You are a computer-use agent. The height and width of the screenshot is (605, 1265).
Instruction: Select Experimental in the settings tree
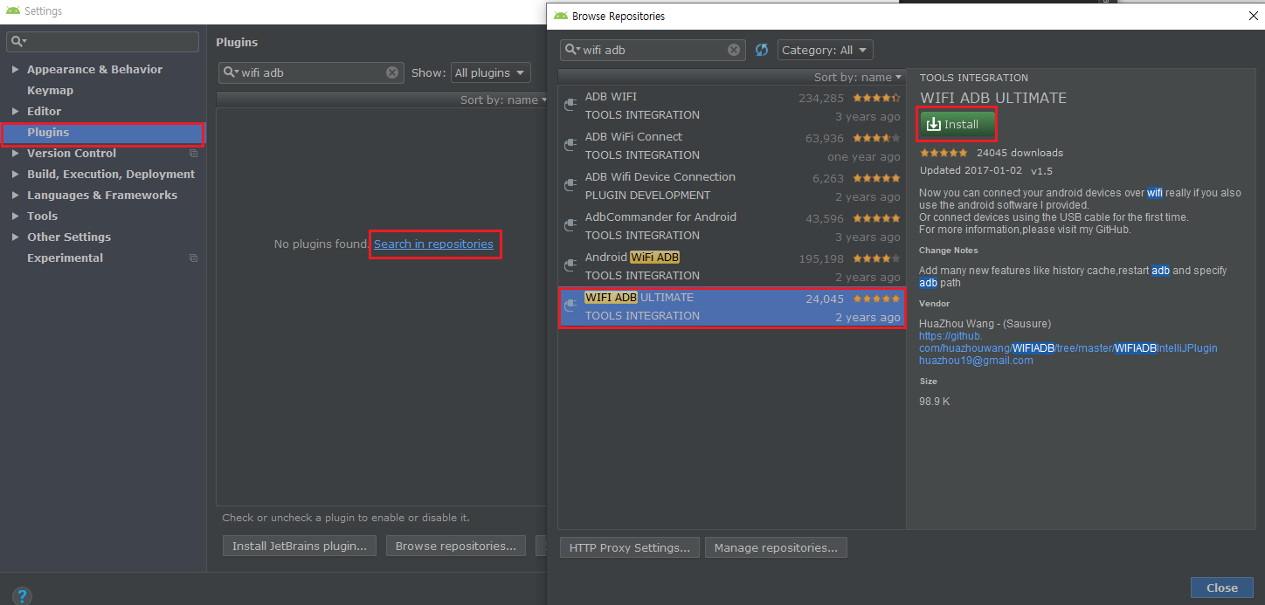click(x=65, y=258)
